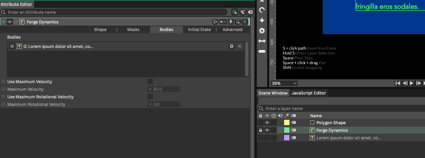Screen dimensions: 425x158
Task: Close the Forge Dynamics attribute panel
Action: click(245, 22)
